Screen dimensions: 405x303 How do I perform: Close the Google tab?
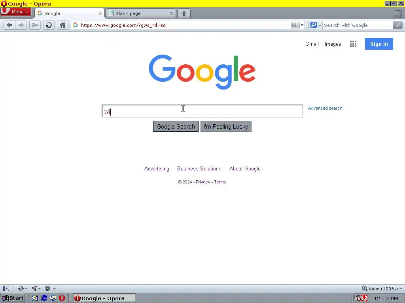tap(100, 13)
